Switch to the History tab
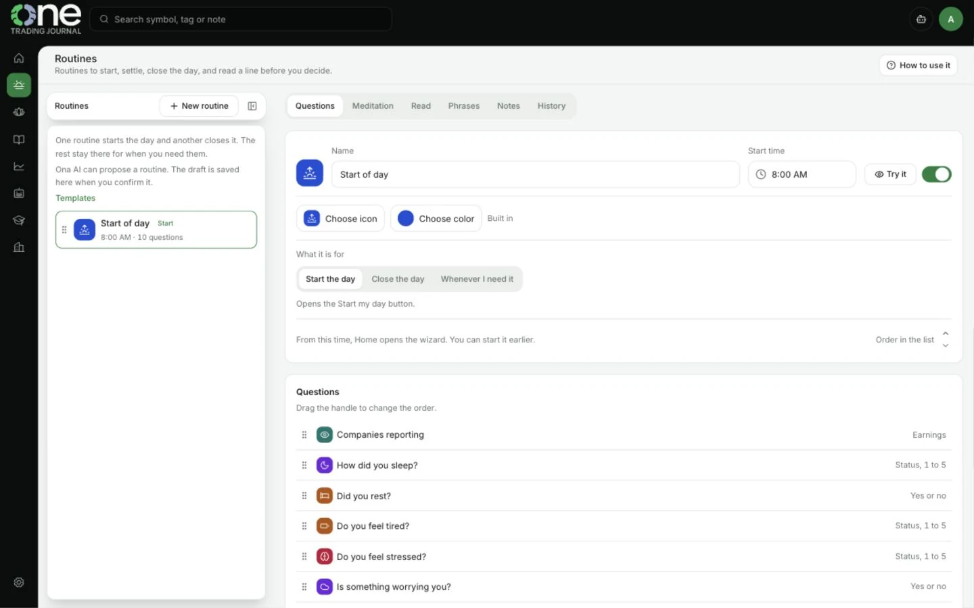 551,106
